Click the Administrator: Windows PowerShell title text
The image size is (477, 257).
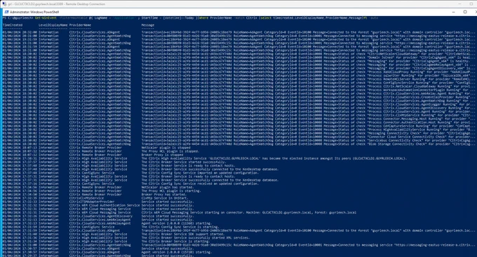pyautogui.click(x=34, y=12)
